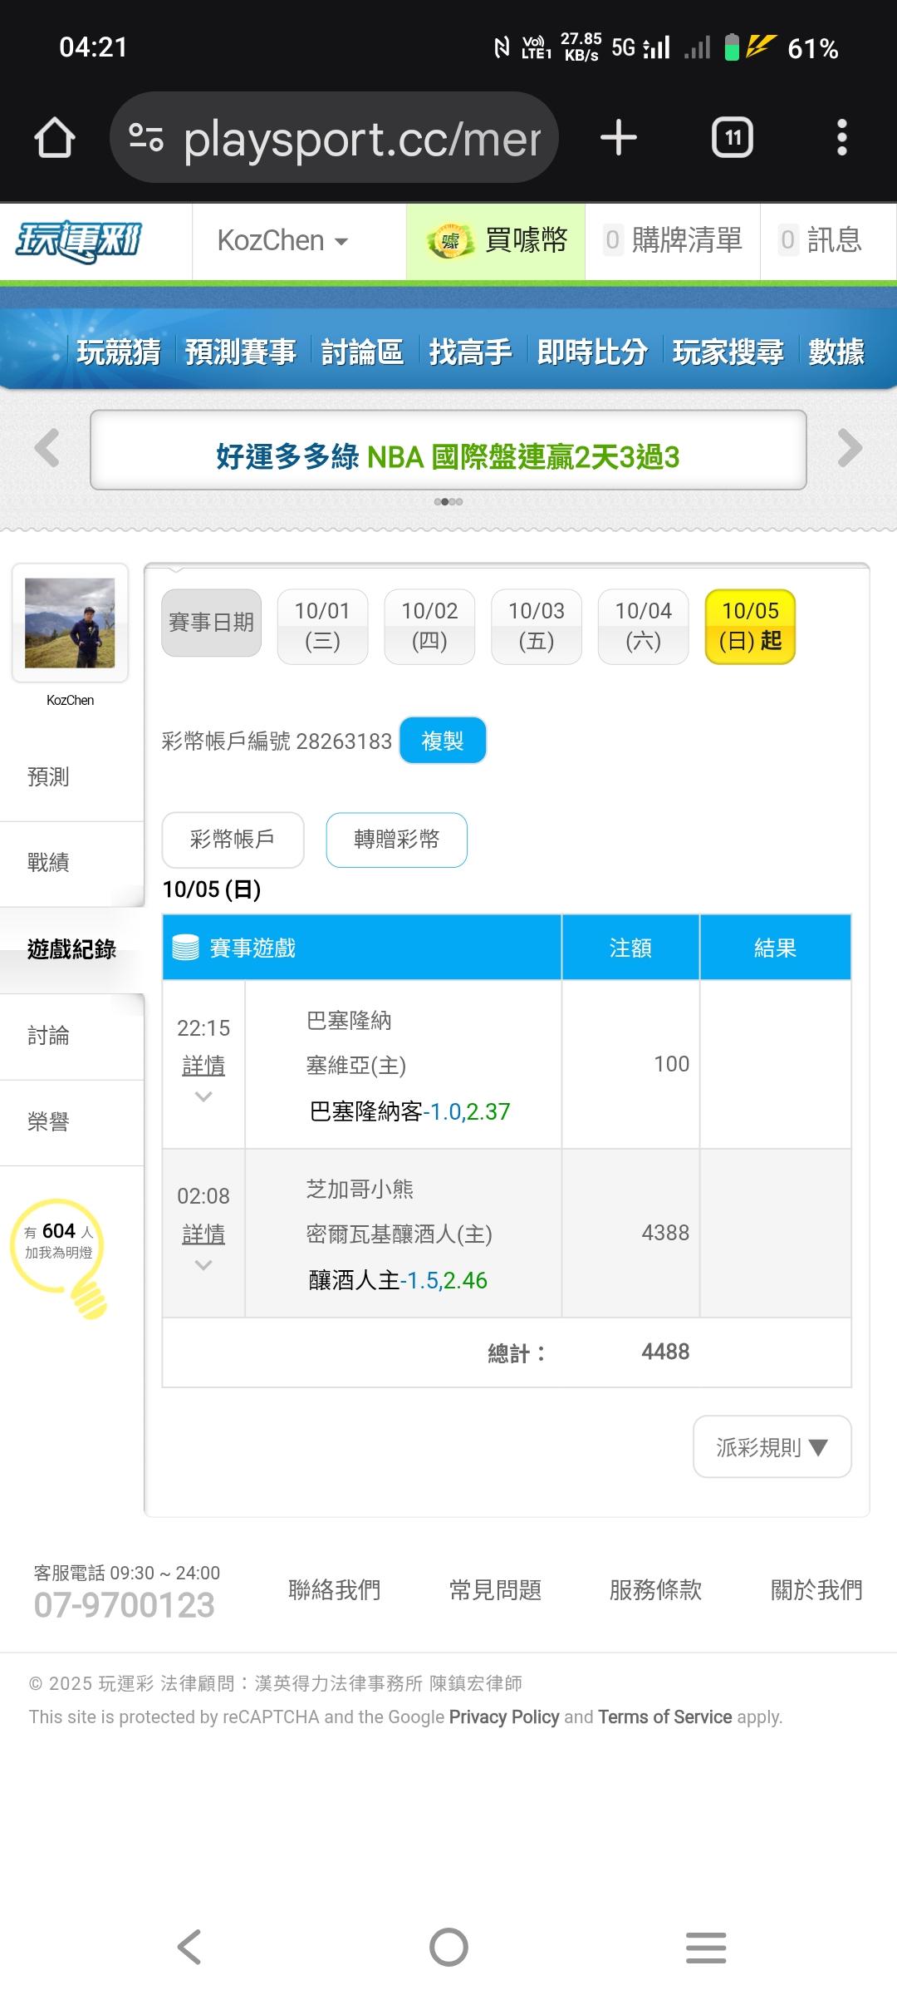
Task: Tap the lightbulb 加我為明燈 icon
Action: (59, 1257)
